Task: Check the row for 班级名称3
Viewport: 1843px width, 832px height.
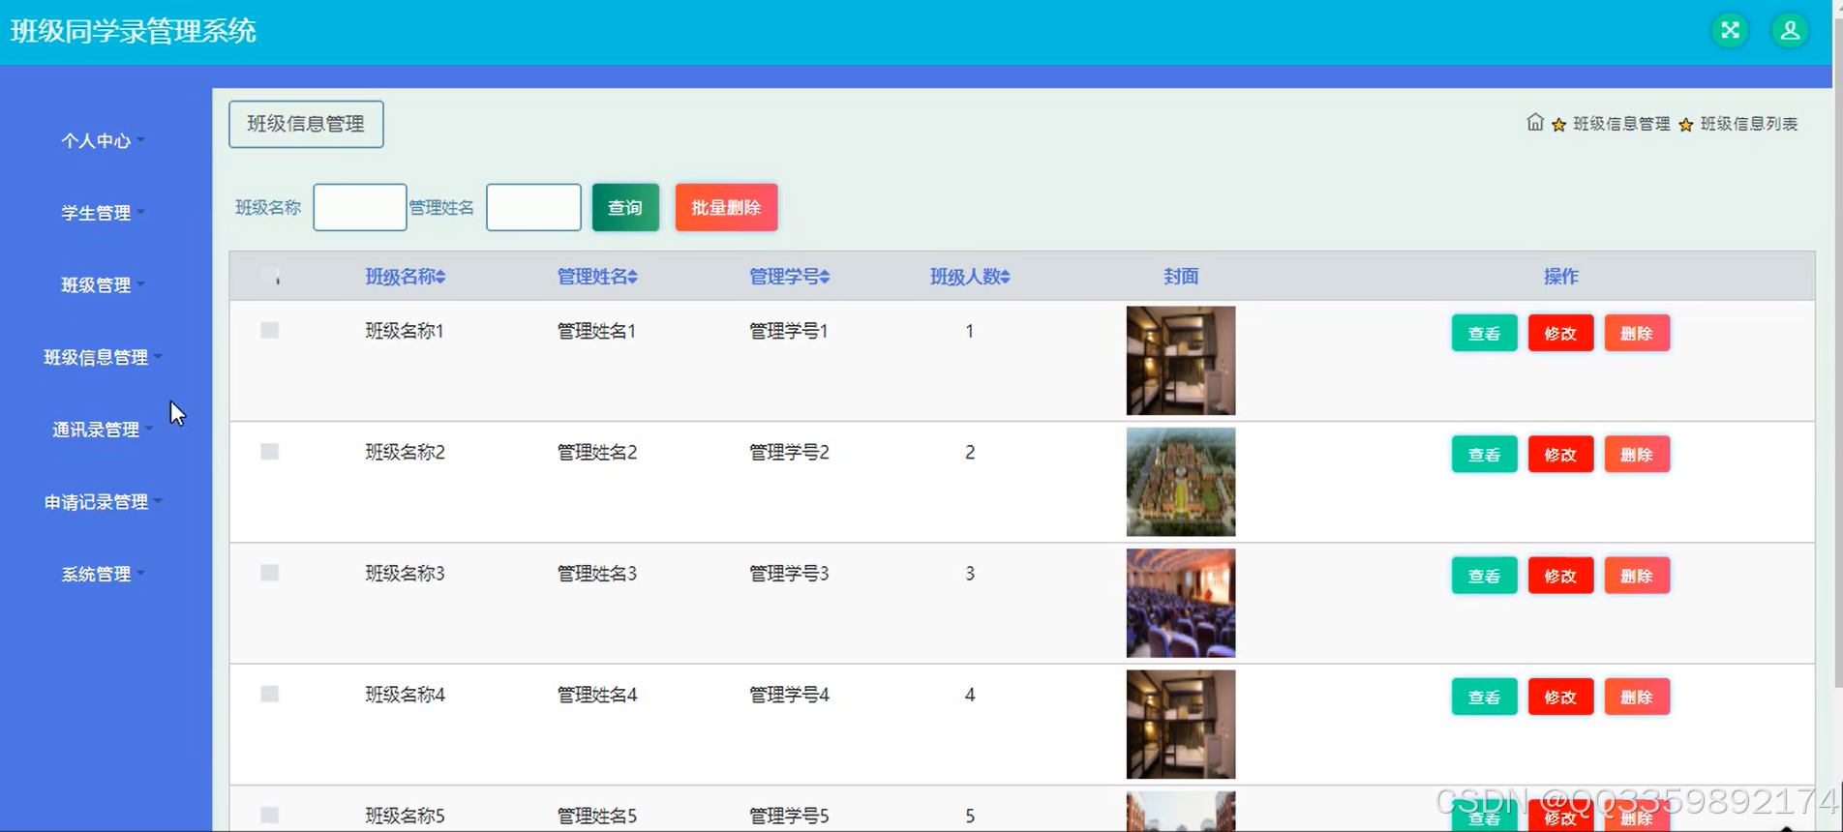Action: point(270,573)
